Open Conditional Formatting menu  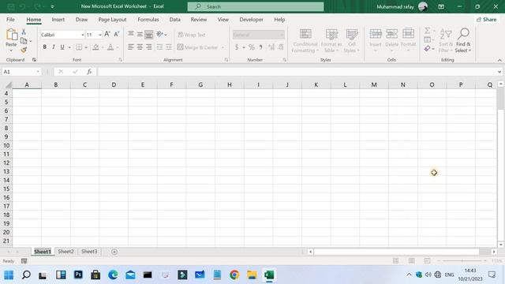[x=305, y=40]
